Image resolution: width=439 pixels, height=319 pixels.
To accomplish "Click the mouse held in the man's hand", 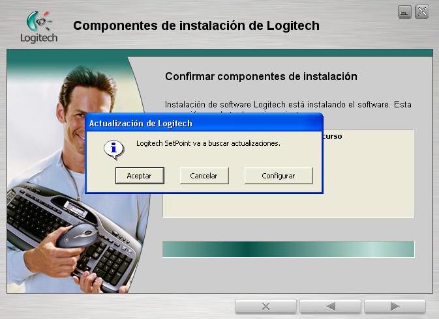I will click(x=78, y=235).
